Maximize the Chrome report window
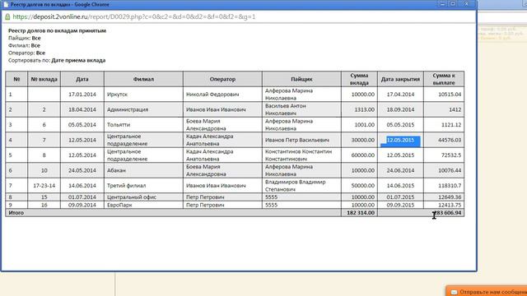The height and width of the screenshot is (296, 527). point(453,3)
